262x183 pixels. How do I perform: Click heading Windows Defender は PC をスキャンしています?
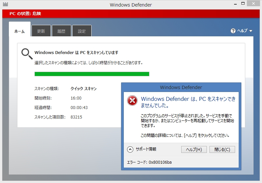(76, 52)
